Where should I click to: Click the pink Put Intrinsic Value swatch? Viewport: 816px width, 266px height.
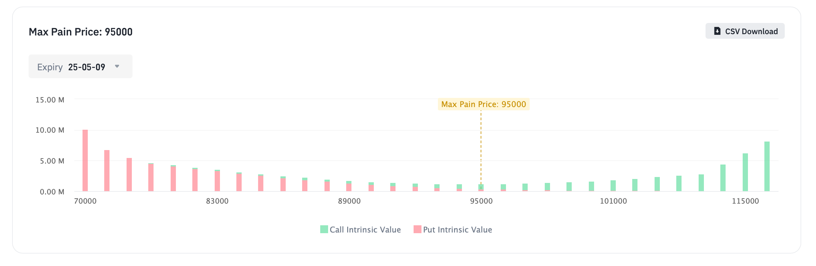tap(418, 229)
